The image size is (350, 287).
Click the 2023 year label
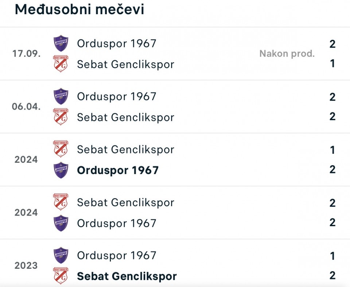pyautogui.click(x=26, y=266)
